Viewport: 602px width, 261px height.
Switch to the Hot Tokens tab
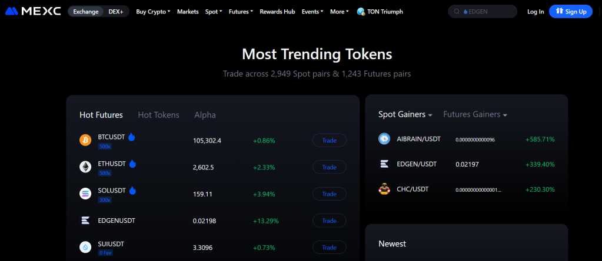pos(158,115)
